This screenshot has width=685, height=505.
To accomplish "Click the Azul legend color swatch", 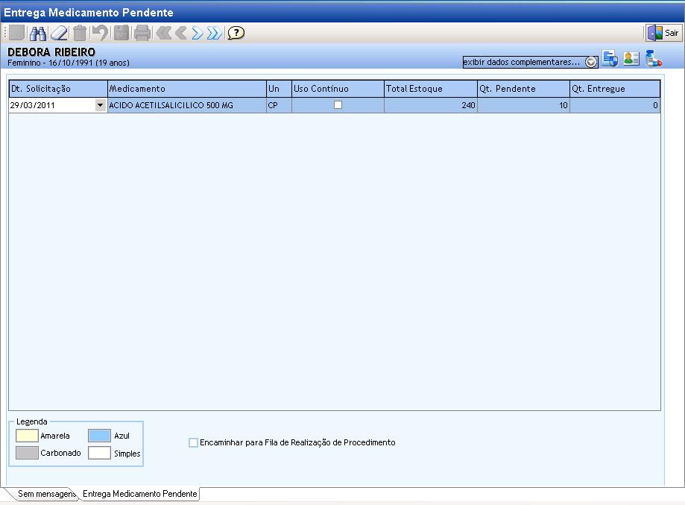I will coord(99,436).
